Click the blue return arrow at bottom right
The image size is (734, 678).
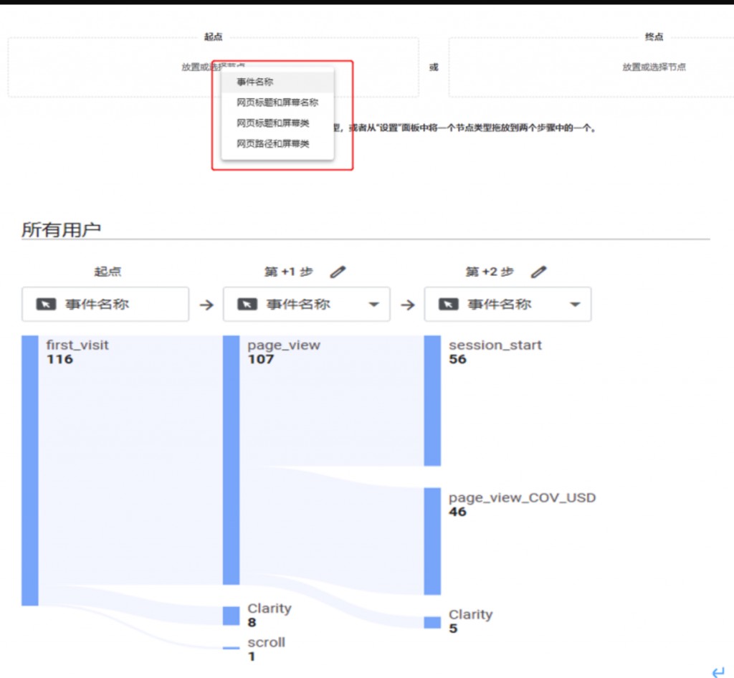click(x=718, y=672)
